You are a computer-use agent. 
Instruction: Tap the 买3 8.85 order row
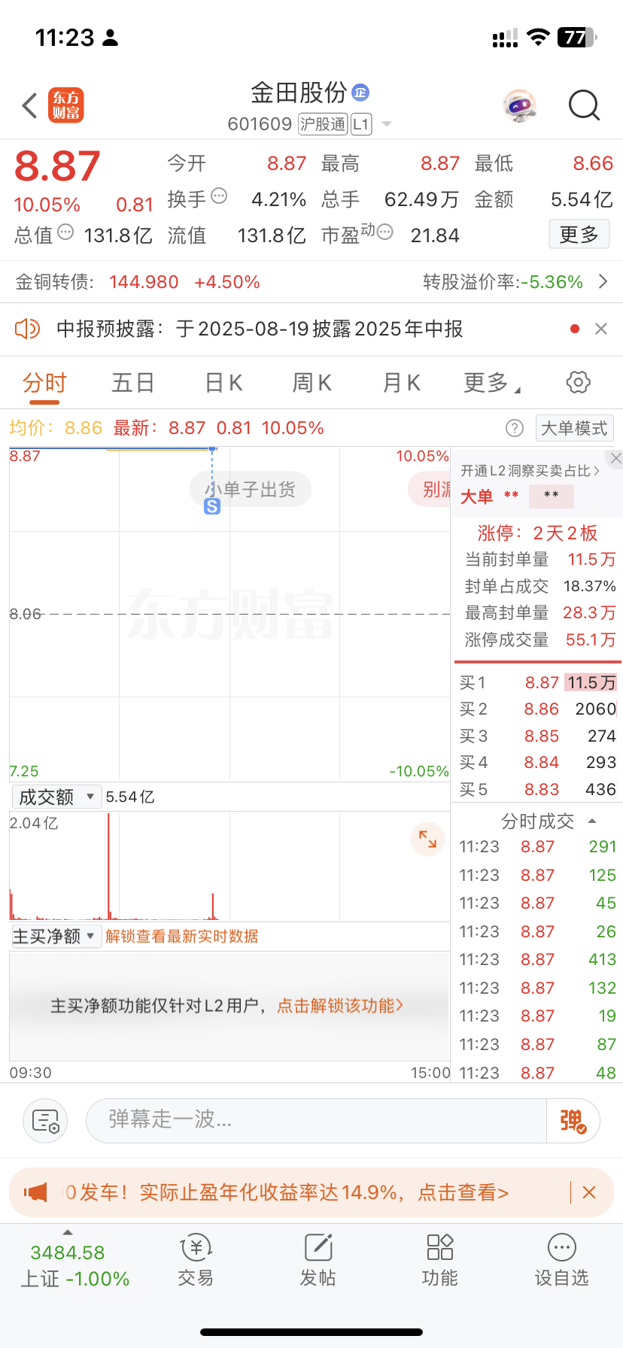click(x=537, y=736)
